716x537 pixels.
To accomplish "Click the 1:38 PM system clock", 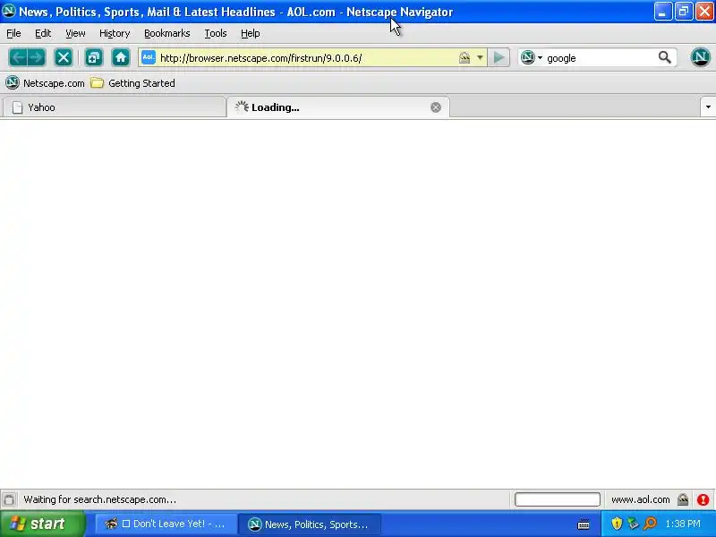I will coord(683,524).
